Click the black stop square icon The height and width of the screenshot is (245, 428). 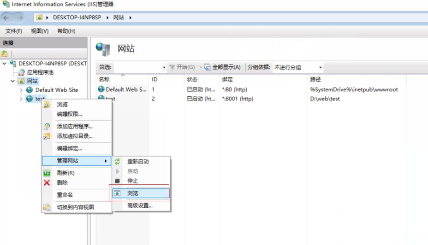click(117, 181)
